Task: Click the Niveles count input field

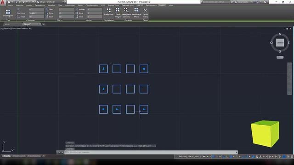Action: pos(95,9)
